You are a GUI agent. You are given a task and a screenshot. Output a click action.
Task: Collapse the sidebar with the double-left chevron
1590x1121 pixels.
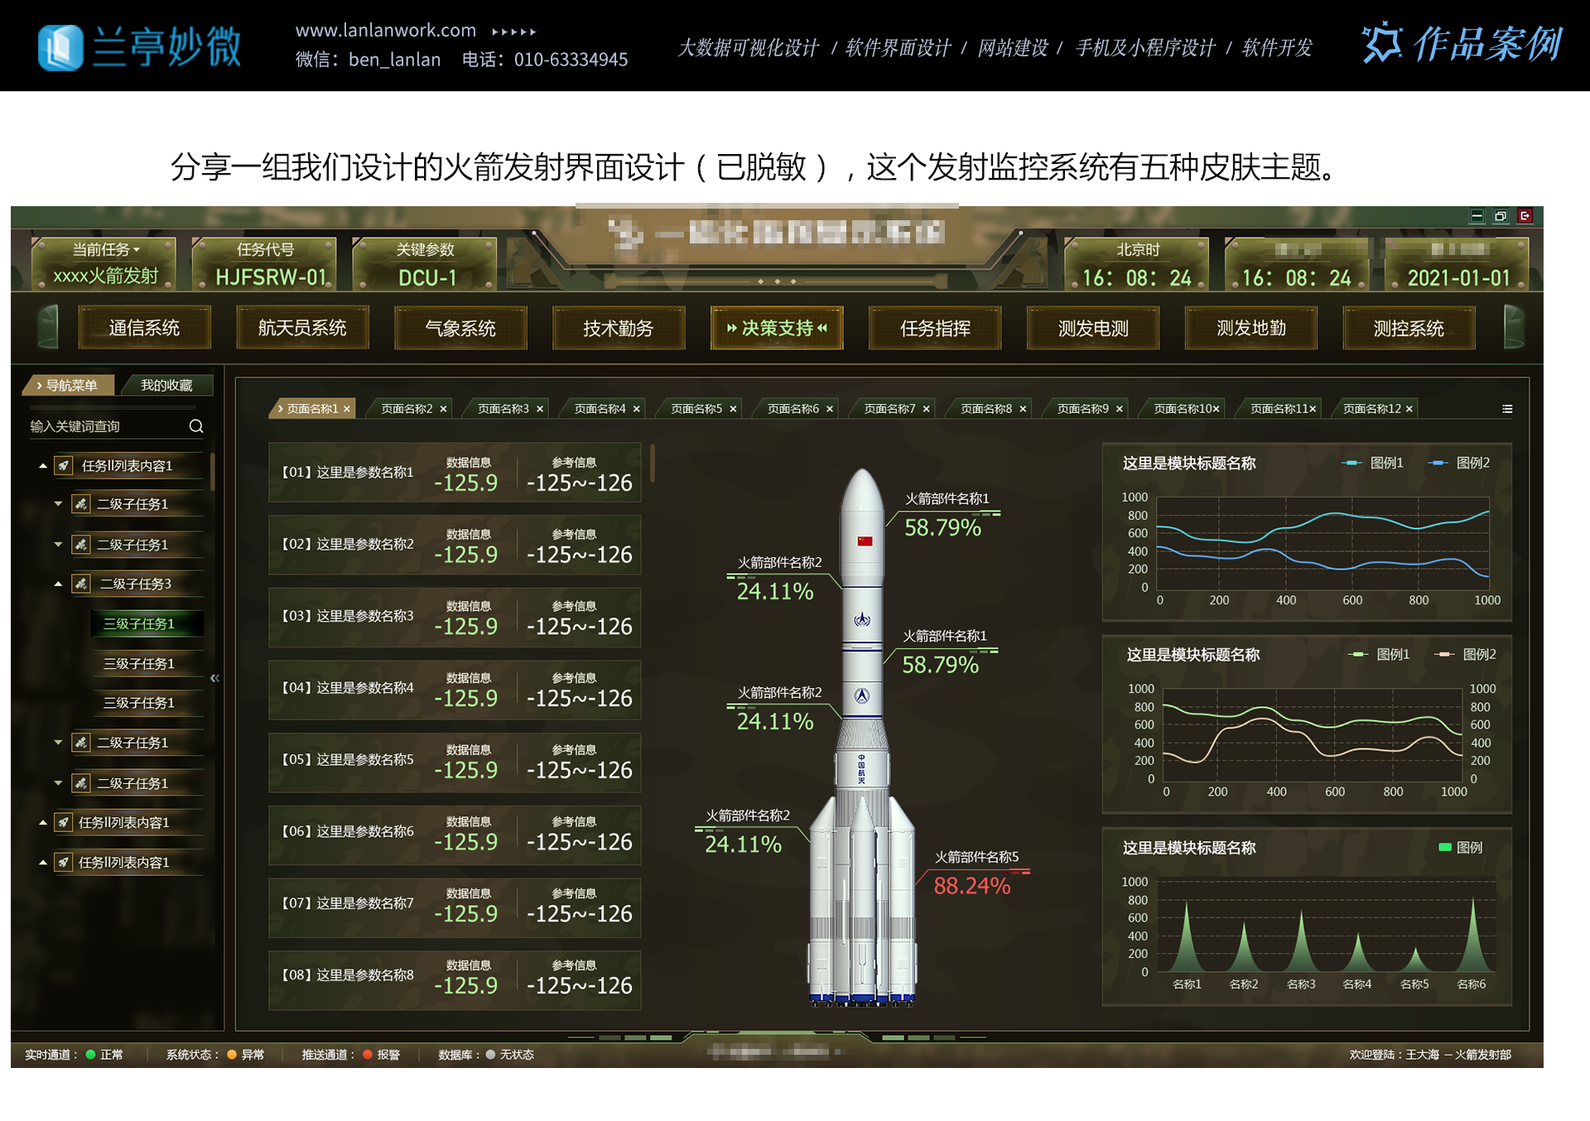click(214, 677)
